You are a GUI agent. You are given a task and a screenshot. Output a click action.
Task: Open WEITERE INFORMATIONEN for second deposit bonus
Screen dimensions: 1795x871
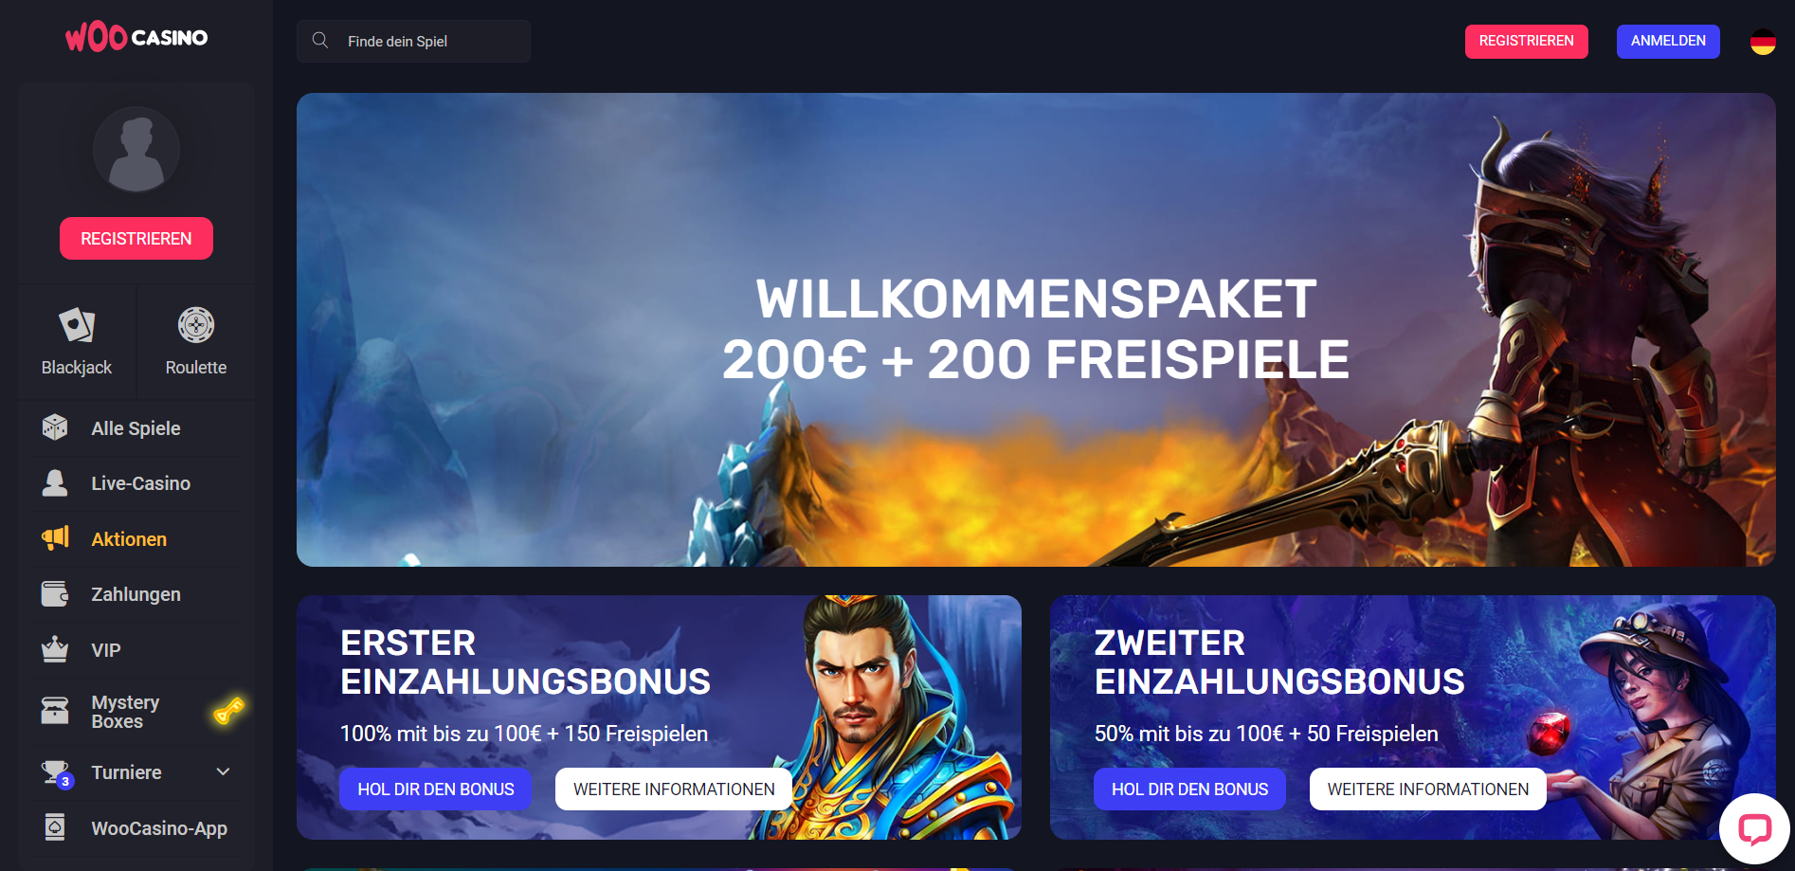(x=1427, y=789)
